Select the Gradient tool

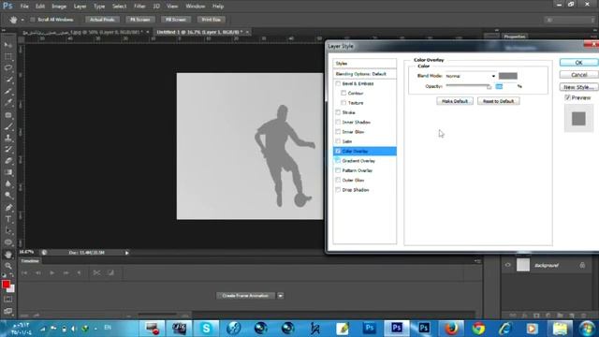point(8,172)
